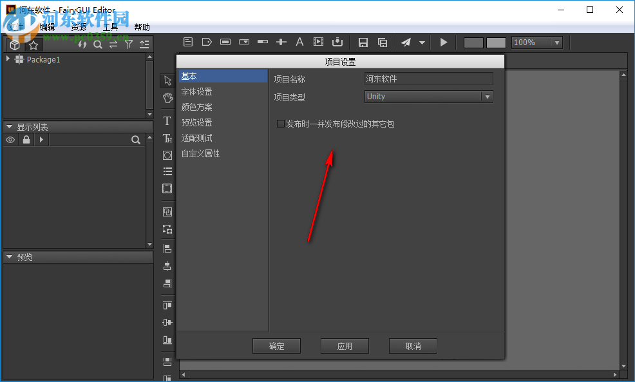Select the arrow selection tool
Image resolution: width=635 pixels, height=382 pixels.
(x=167, y=80)
